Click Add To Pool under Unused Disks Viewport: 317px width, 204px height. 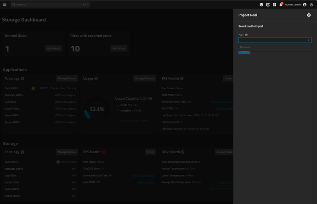pyautogui.click(x=53, y=48)
